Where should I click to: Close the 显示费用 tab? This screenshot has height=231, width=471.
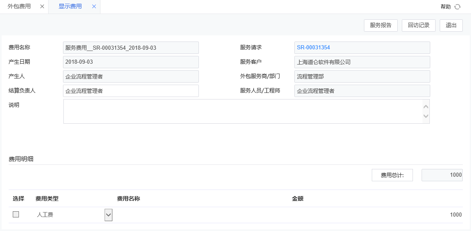94,7
